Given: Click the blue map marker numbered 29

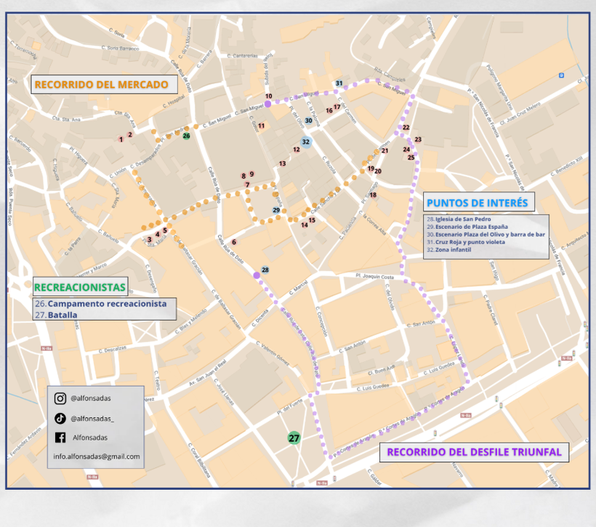Looking at the screenshot, I should pos(276,210).
